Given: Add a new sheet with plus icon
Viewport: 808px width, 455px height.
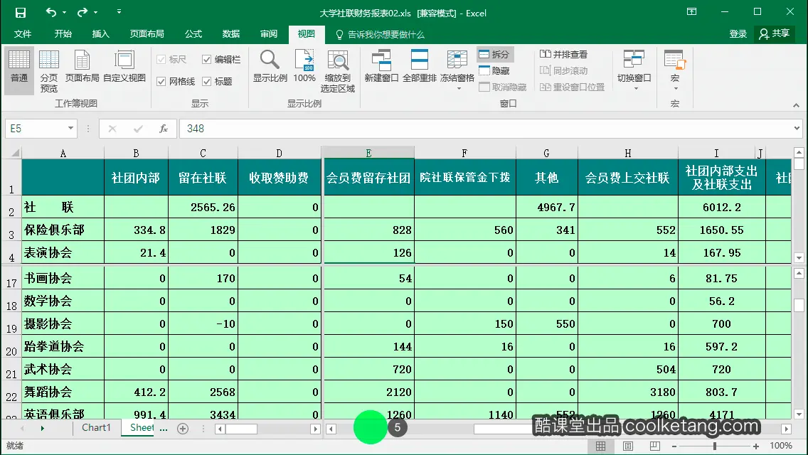Looking at the screenshot, I should [183, 428].
